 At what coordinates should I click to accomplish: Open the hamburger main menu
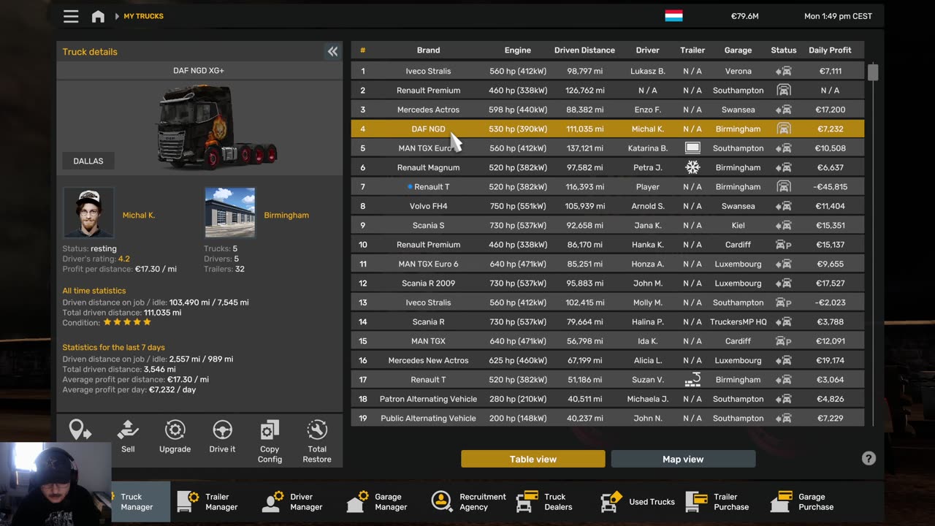(71, 16)
